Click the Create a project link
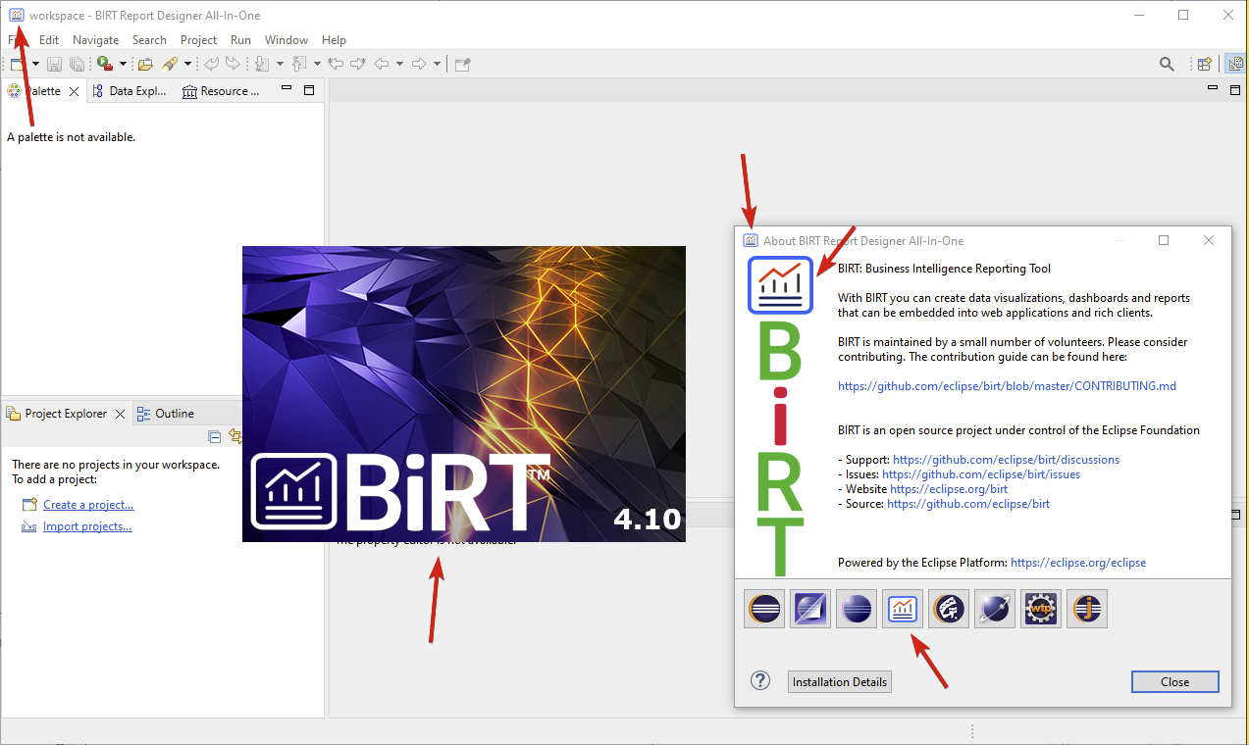Screen dimensions: 1249x745 point(88,505)
